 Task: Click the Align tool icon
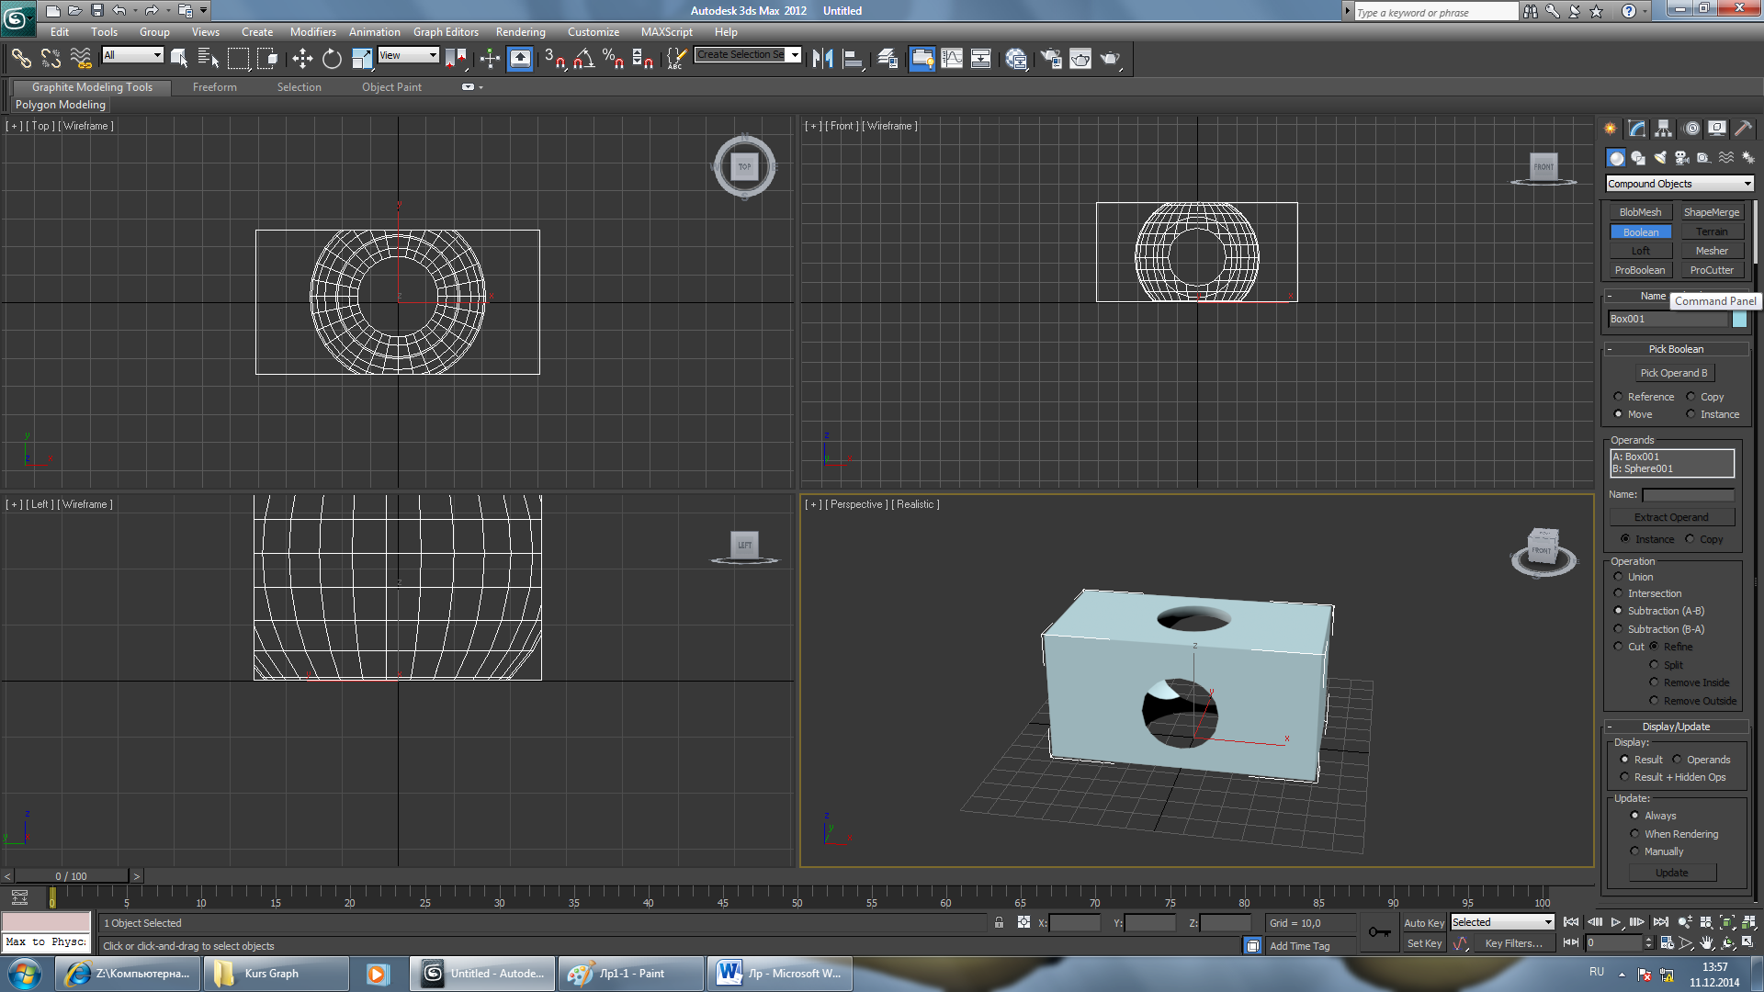[854, 59]
